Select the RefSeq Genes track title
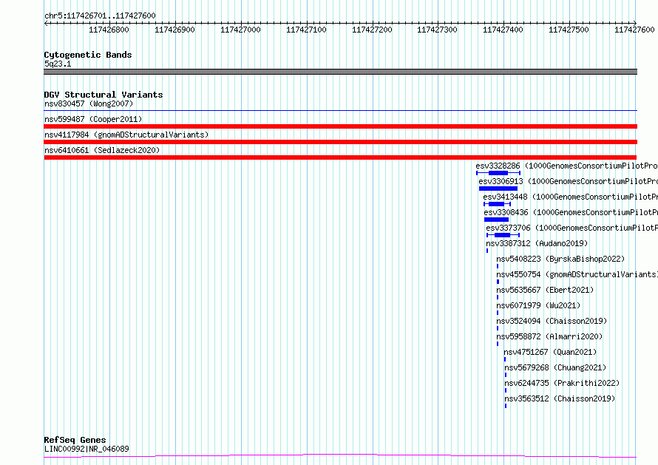Screen dimensions: 658x465 [x=75, y=440]
